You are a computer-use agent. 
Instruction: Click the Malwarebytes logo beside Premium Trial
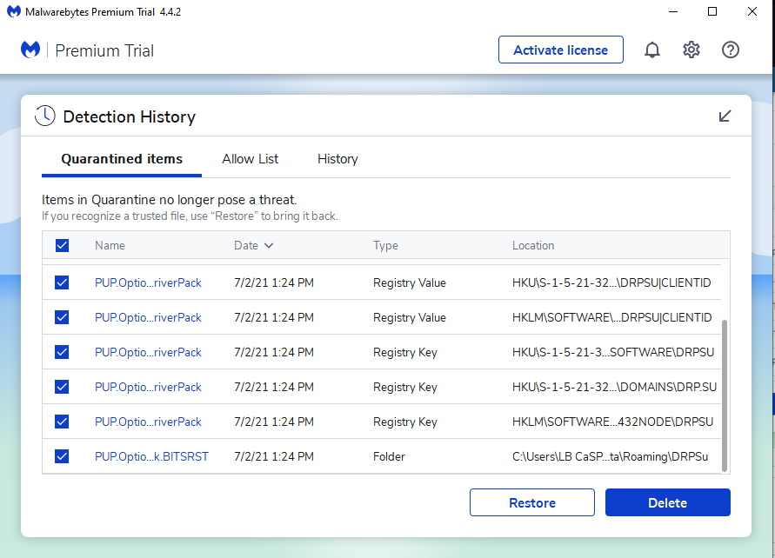coord(30,50)
